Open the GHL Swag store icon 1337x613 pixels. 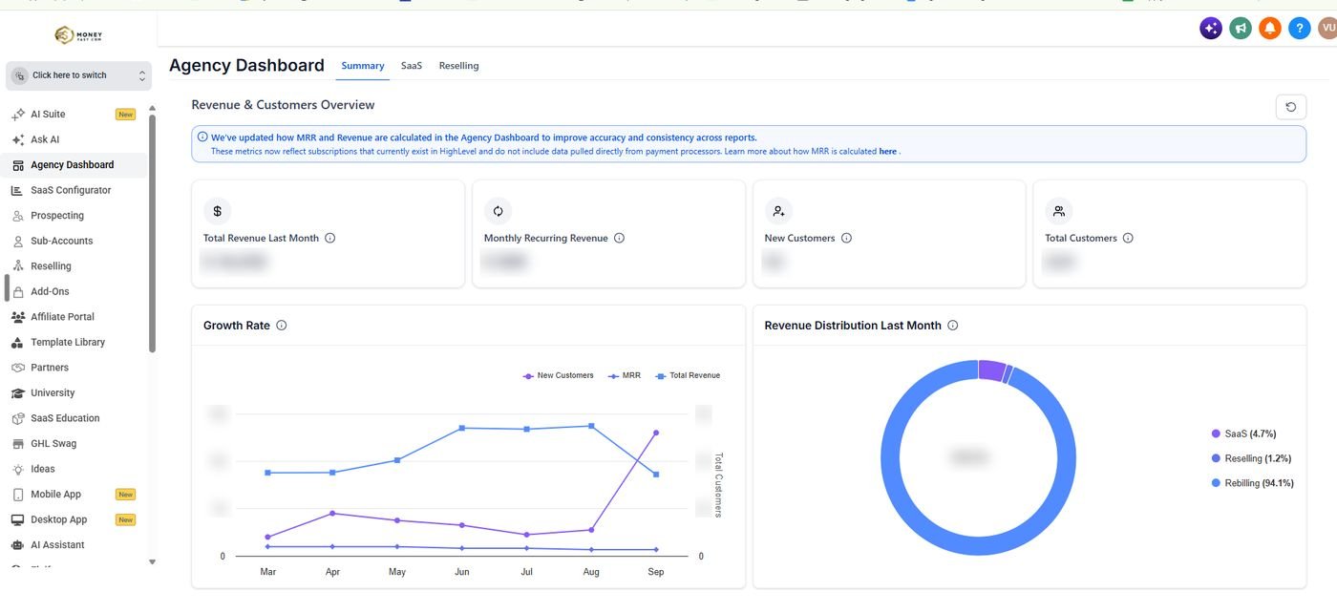point(18,443)
